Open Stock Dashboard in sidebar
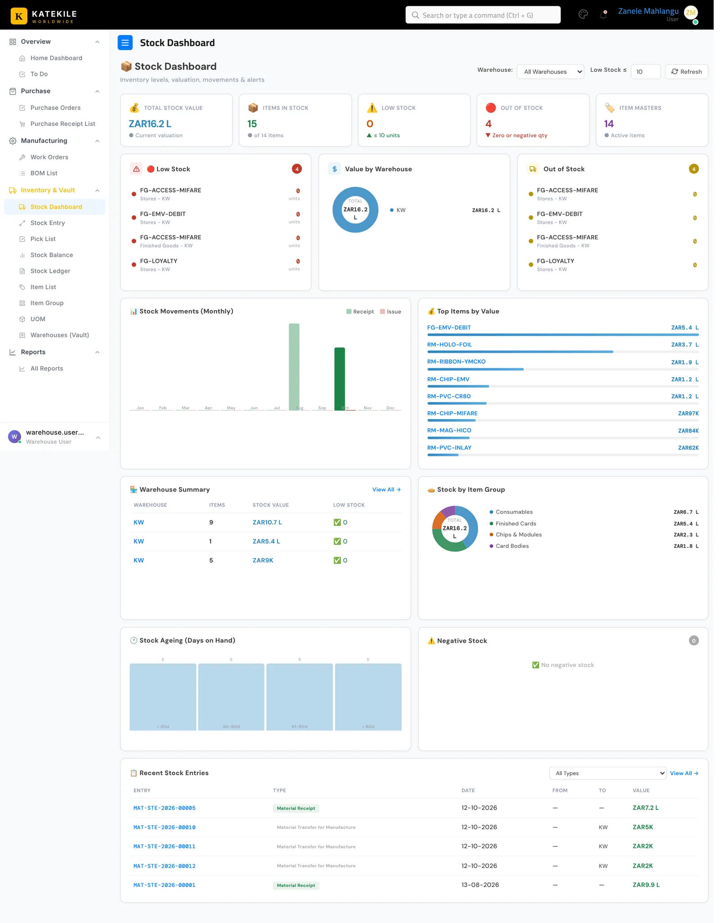This screenshot has height=923, width=721. (x=55, y=207)
